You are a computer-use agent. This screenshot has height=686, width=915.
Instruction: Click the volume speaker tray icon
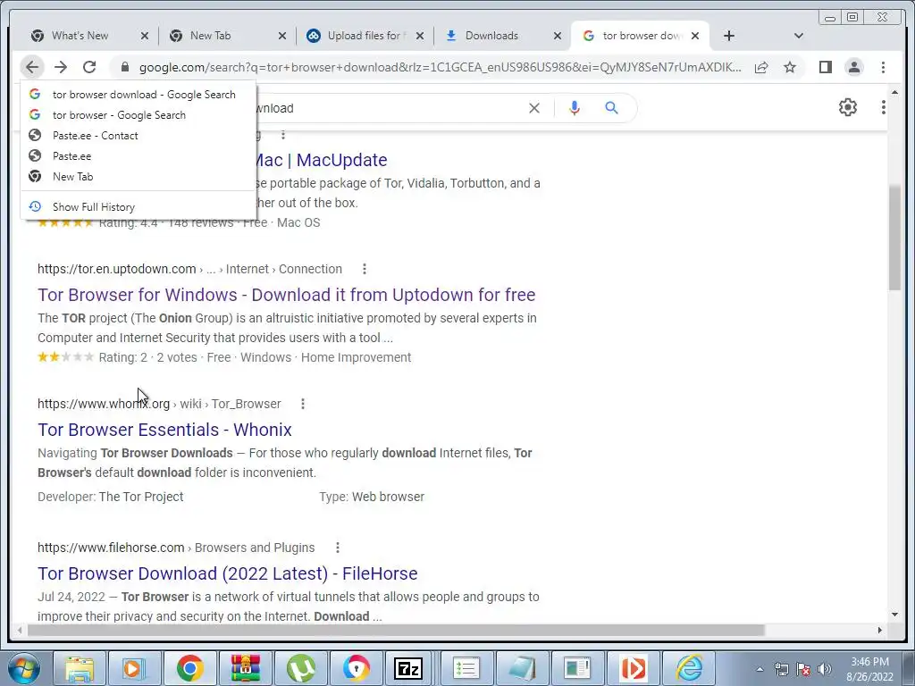pyautogui.click(x=825, y=669)
